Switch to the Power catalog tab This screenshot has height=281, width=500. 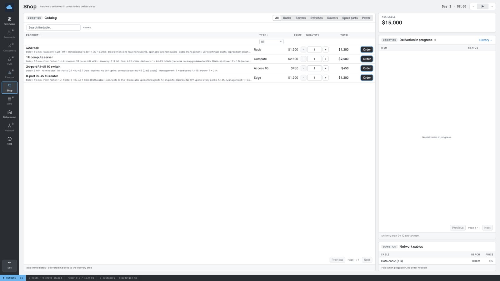[366, 18]
